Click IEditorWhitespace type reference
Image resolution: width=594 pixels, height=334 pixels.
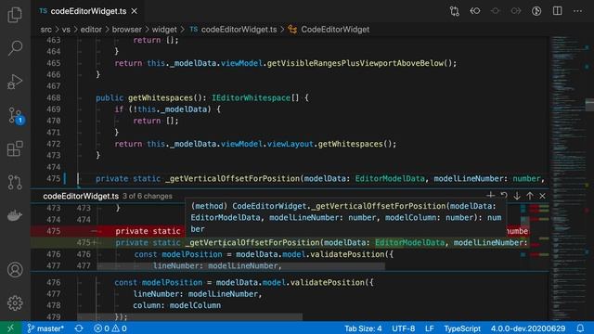pyautogui.click(x=251, y=97)
